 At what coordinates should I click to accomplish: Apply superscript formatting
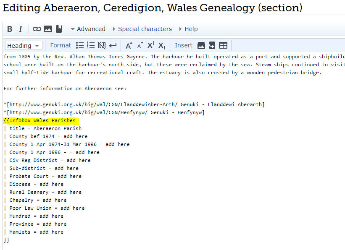click(151, 45)
